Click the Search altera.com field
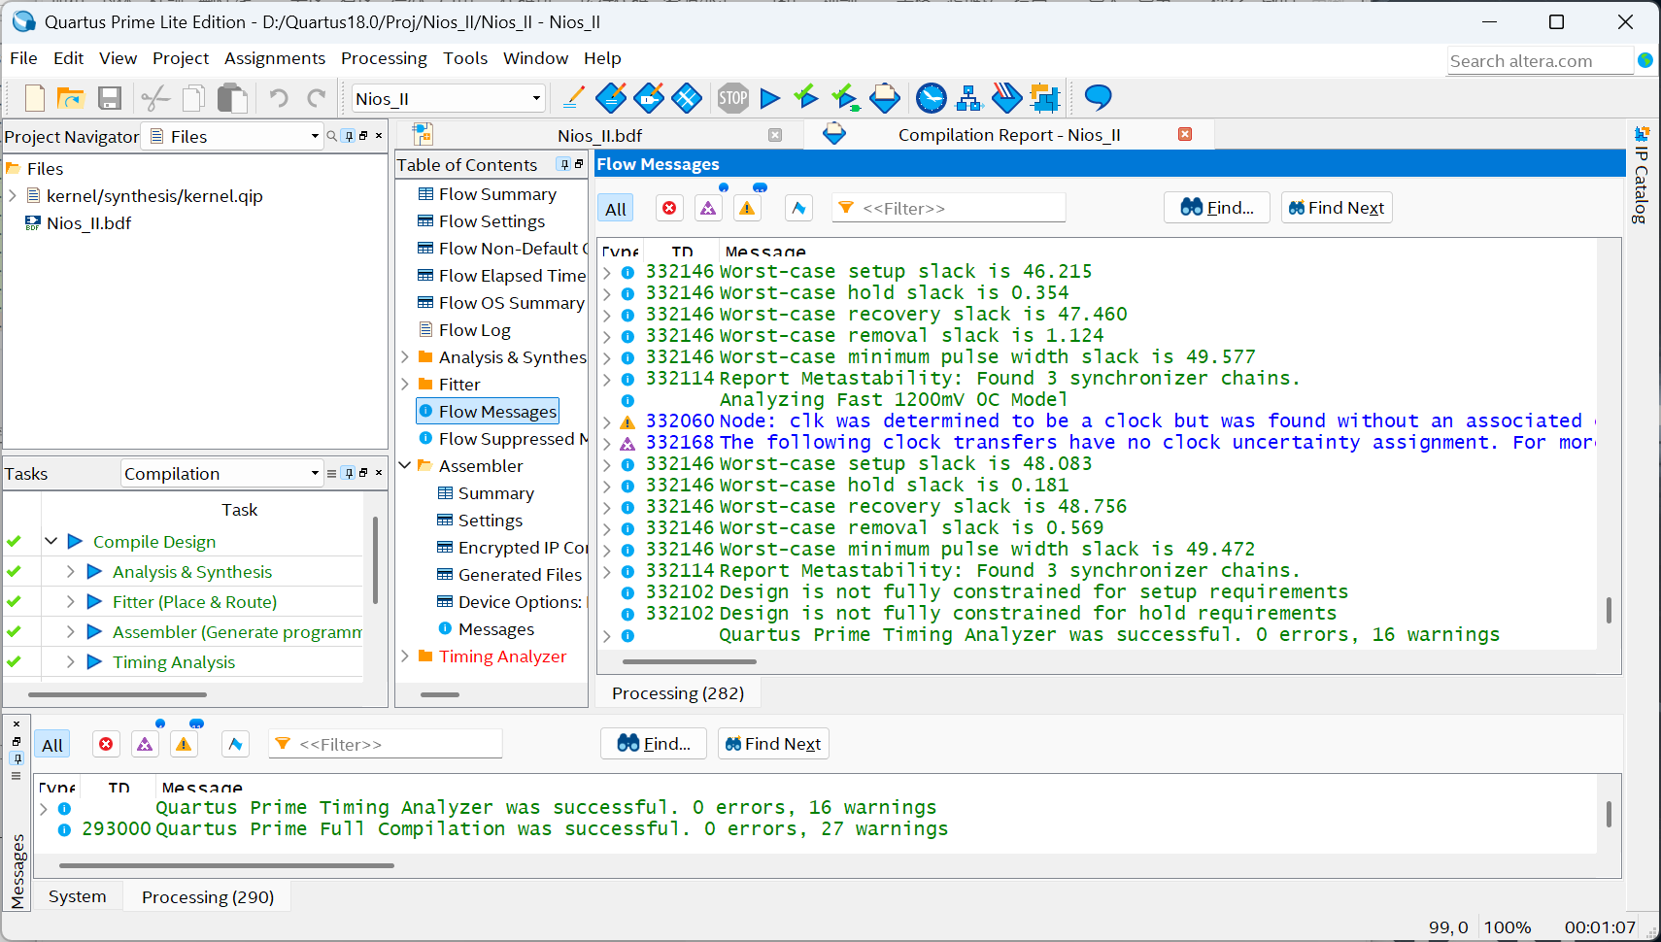Viewport: 1661px width, 942px height. [x=1540, y=60]
